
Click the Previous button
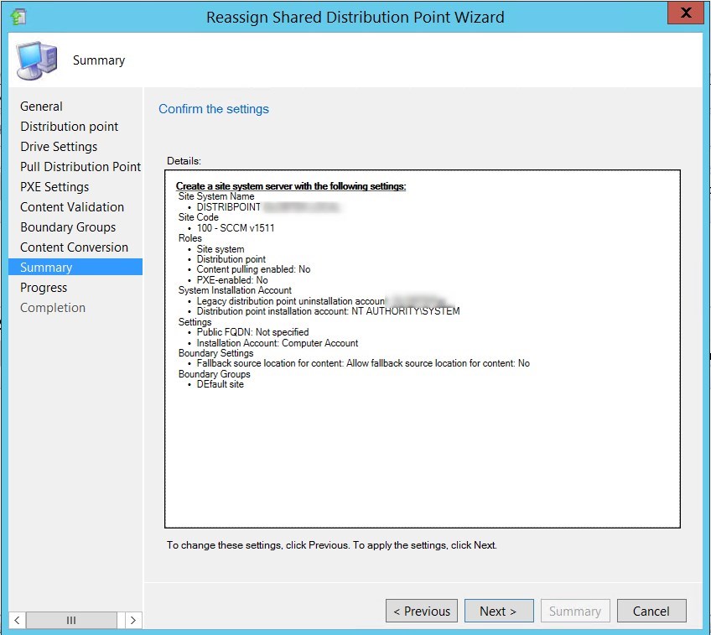[421, 611]
